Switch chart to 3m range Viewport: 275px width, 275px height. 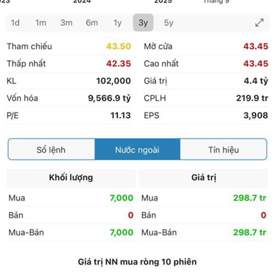(x=66, y=22)
